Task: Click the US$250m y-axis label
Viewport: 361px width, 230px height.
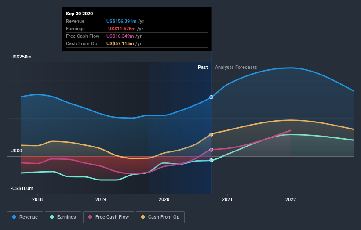Action: click(21, 57)
